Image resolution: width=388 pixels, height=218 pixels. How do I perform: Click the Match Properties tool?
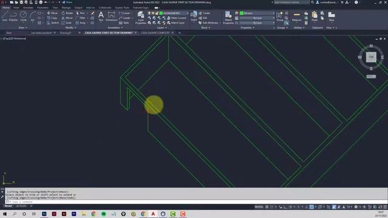[x=228, y=18]
